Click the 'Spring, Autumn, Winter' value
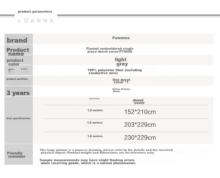This screenshot has height=178, width=220. 121,90
